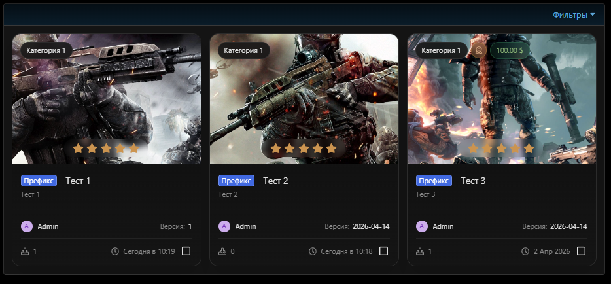Open Категория 1 label on Тест 2 card

[x=244, y=50]
